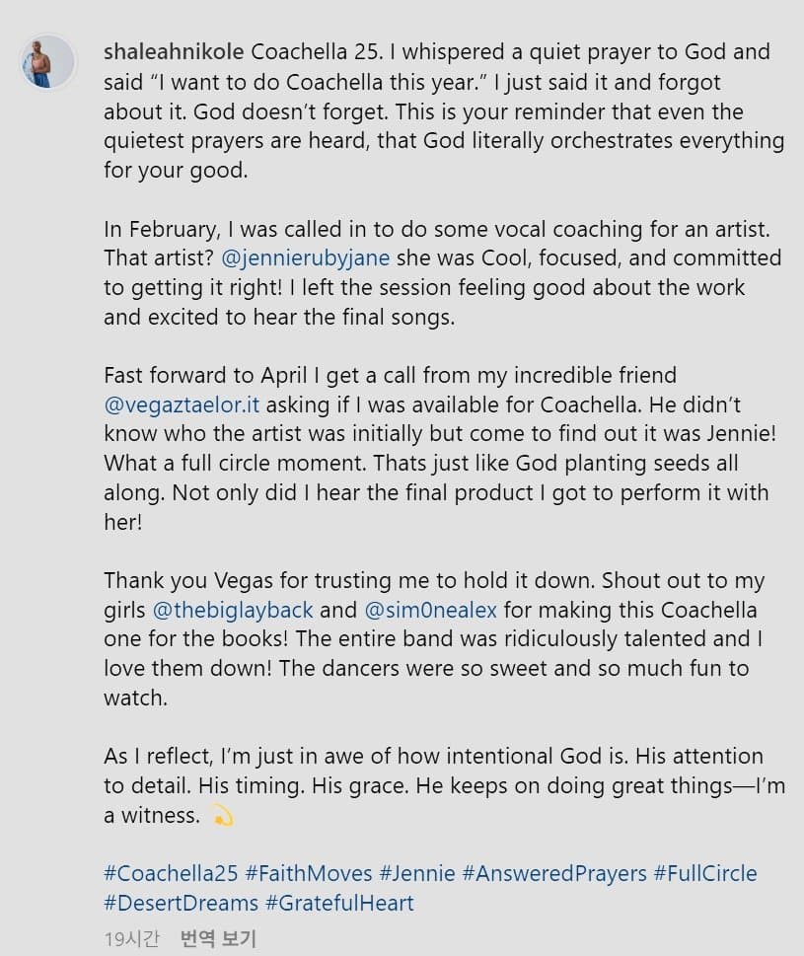Click the 'Thank you Vegas' paragraph text

[434, 639]
